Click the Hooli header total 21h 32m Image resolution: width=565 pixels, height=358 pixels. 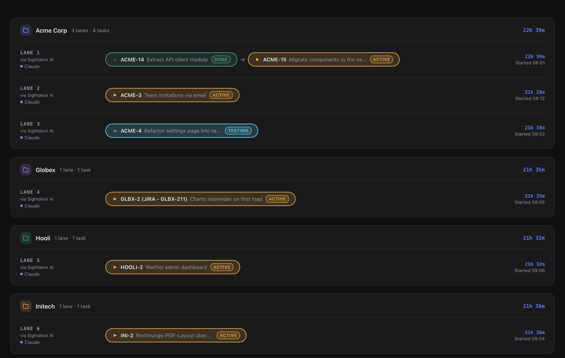(x=534, y=238)
